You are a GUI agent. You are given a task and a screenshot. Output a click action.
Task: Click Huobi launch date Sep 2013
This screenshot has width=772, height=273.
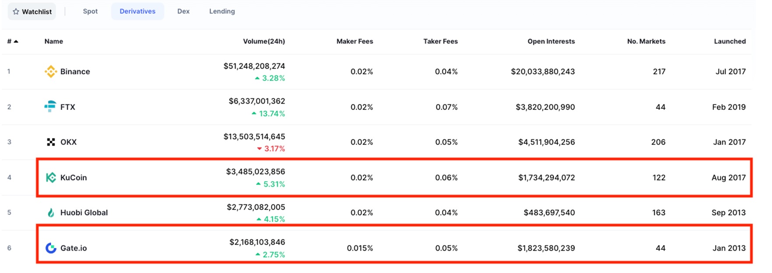tap(729, 213)
